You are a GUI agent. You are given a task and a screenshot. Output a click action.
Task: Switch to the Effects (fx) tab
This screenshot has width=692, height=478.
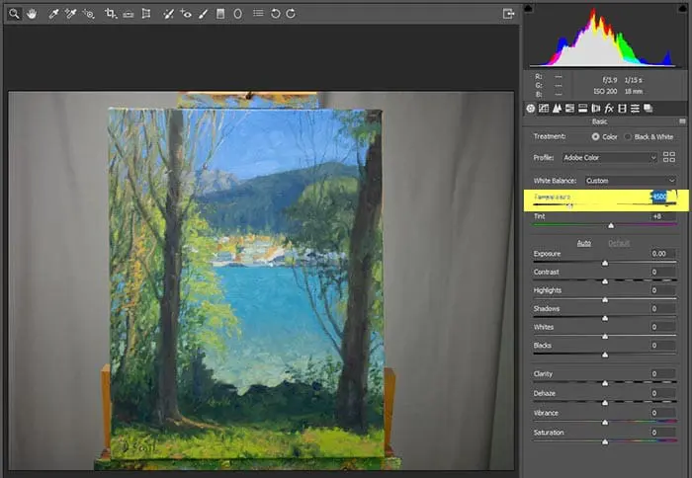pyautogui.click(x=609, y=108)
